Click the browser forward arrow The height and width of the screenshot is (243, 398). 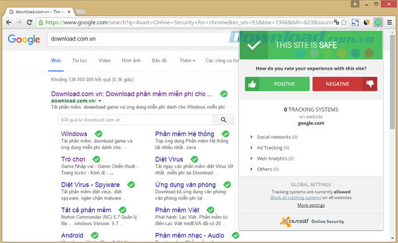(19, 22)
